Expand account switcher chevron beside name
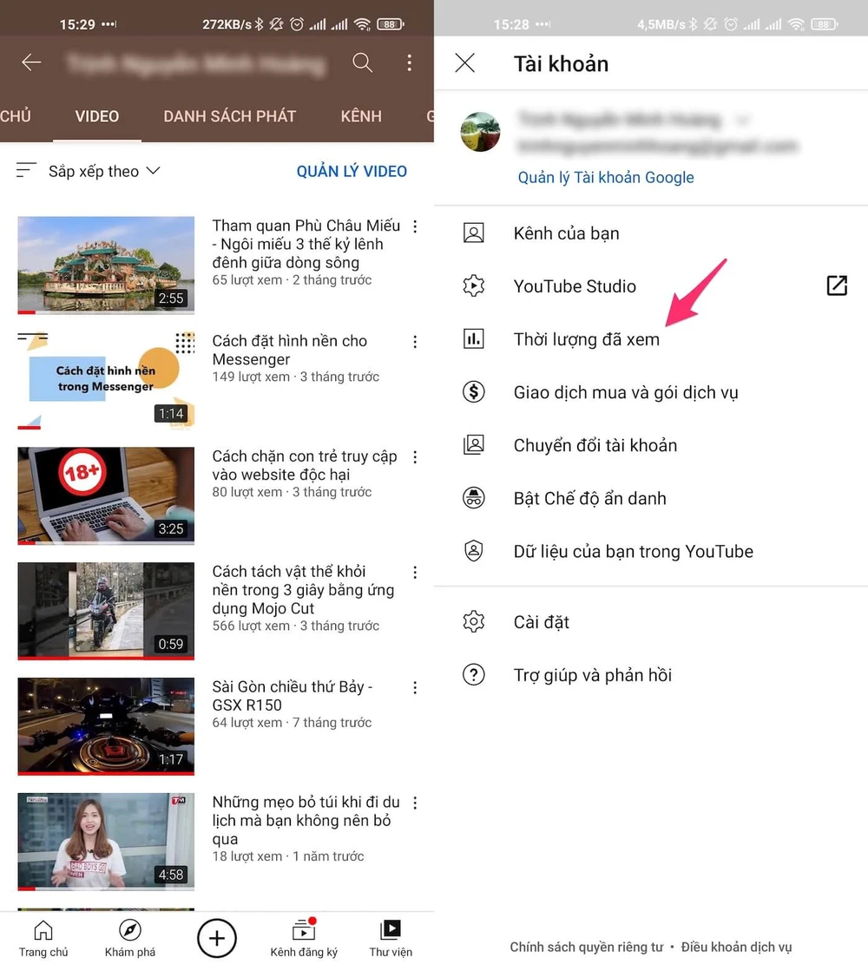The width and height of the screenshot is (868, 964). point(742,119)
